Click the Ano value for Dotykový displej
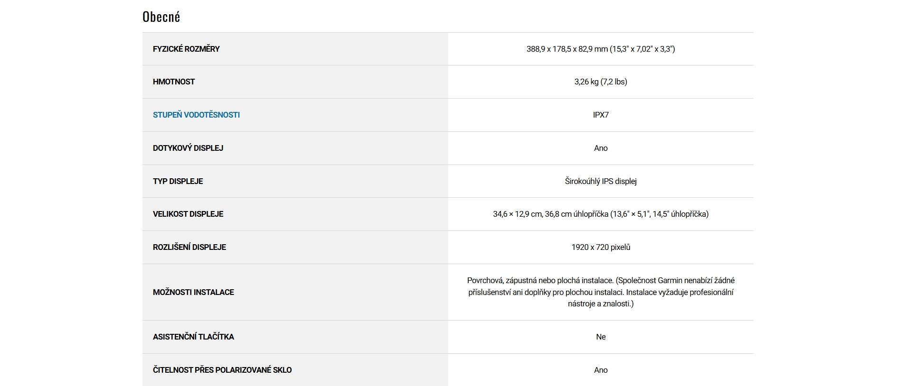Image resolution: width=897 pixels, height=386 pixels. 601,148
